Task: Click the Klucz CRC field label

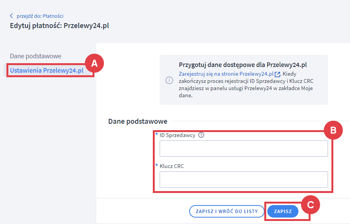Action: (172, 166)
